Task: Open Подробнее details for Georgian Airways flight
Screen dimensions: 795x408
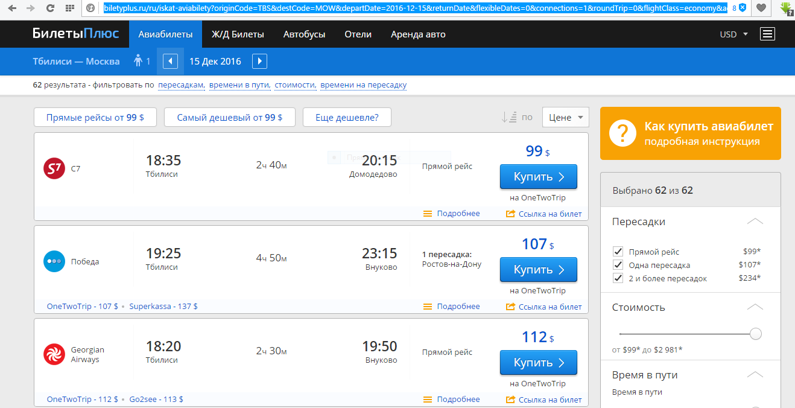Action: [x=452, y=400]
